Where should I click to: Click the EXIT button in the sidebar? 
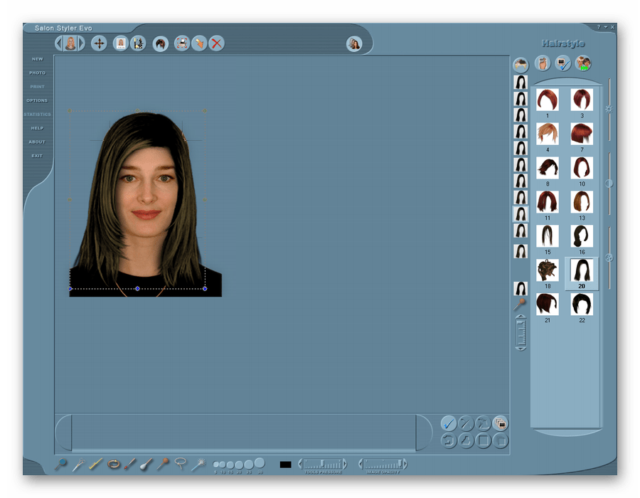pyautogui.click(x=37, y=155)
